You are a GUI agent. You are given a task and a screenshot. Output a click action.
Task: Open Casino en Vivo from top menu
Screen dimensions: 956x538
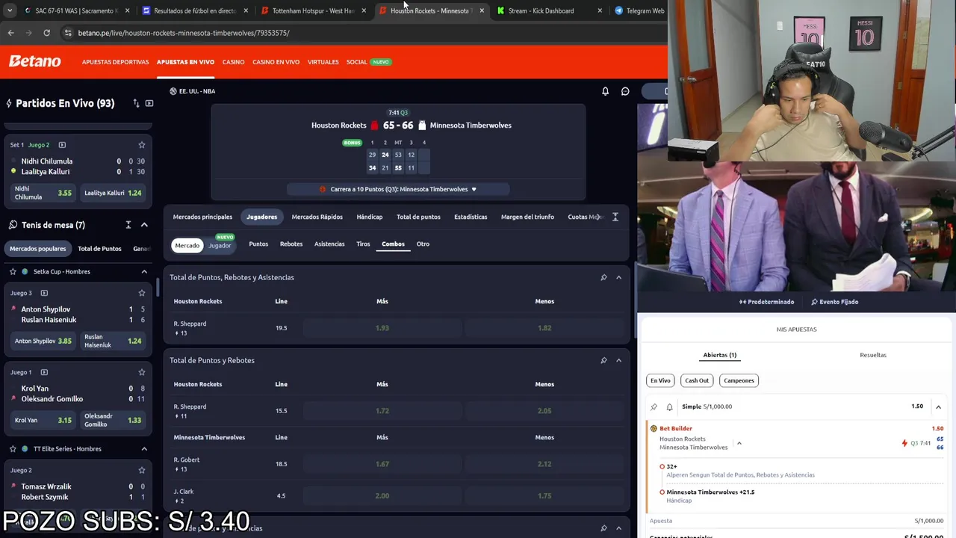coord(276,62)
